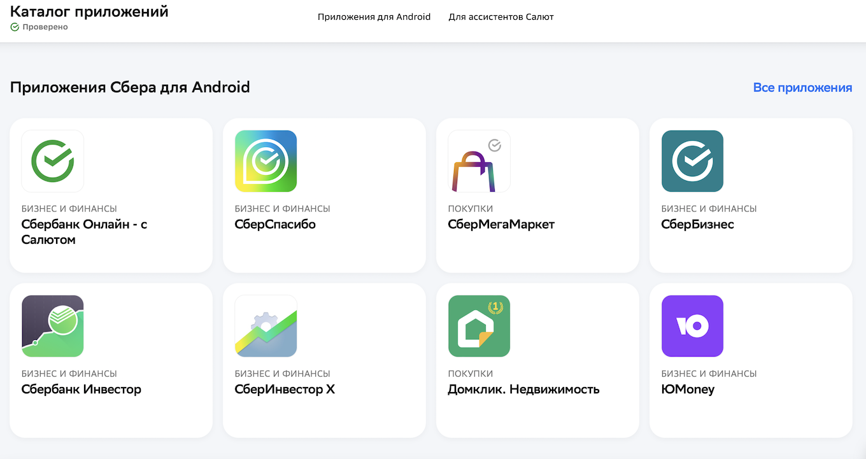Open the ЮMoney purple app icon
The width and height of the screenshot is (866, 459).
coord(693,326)
